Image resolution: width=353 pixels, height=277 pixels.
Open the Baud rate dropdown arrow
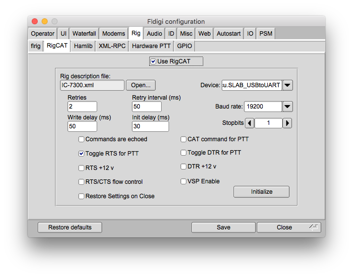click(x=288, y=107)
